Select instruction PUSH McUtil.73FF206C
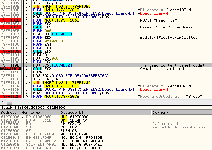The height and width of the screenshot is (150, 212). coord(56,20)
